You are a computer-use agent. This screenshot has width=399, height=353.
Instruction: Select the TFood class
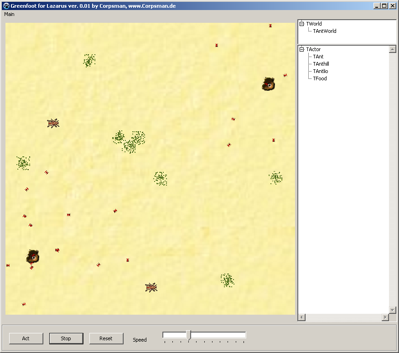[x=320, y=78]
